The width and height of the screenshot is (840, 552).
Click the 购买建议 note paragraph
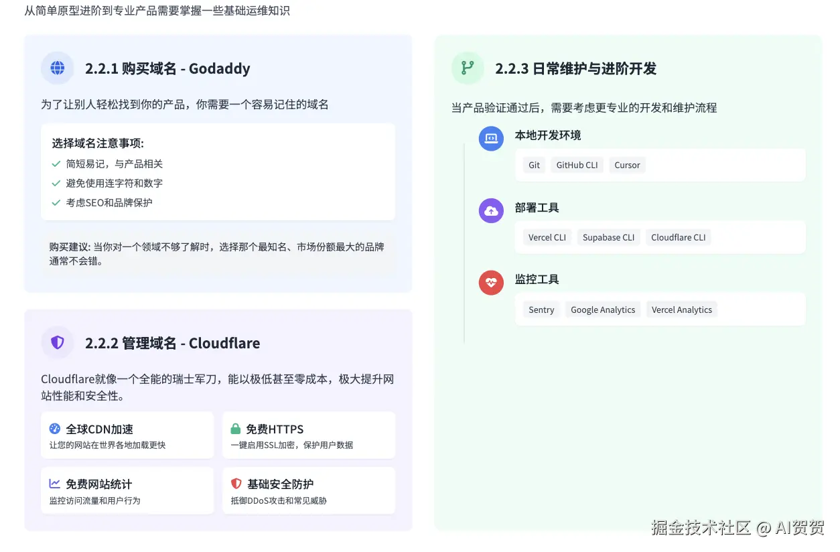pos(218,254)
